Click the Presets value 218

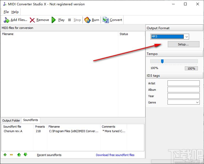click(38, 131)
